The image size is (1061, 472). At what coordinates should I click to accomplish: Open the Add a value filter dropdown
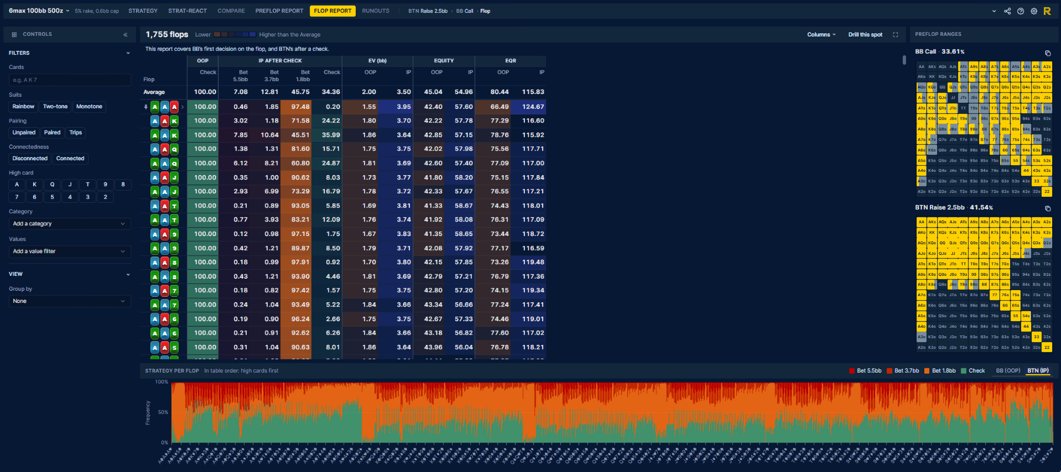69,251
